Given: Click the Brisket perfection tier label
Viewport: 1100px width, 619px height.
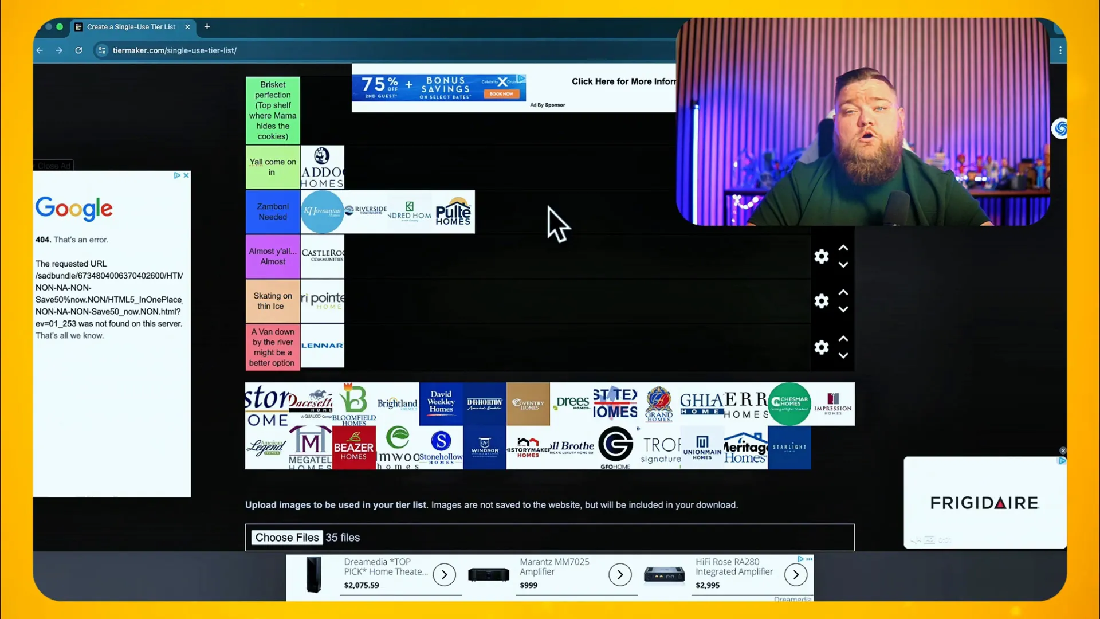Looking at the screenshot, I should coord(273,110).
